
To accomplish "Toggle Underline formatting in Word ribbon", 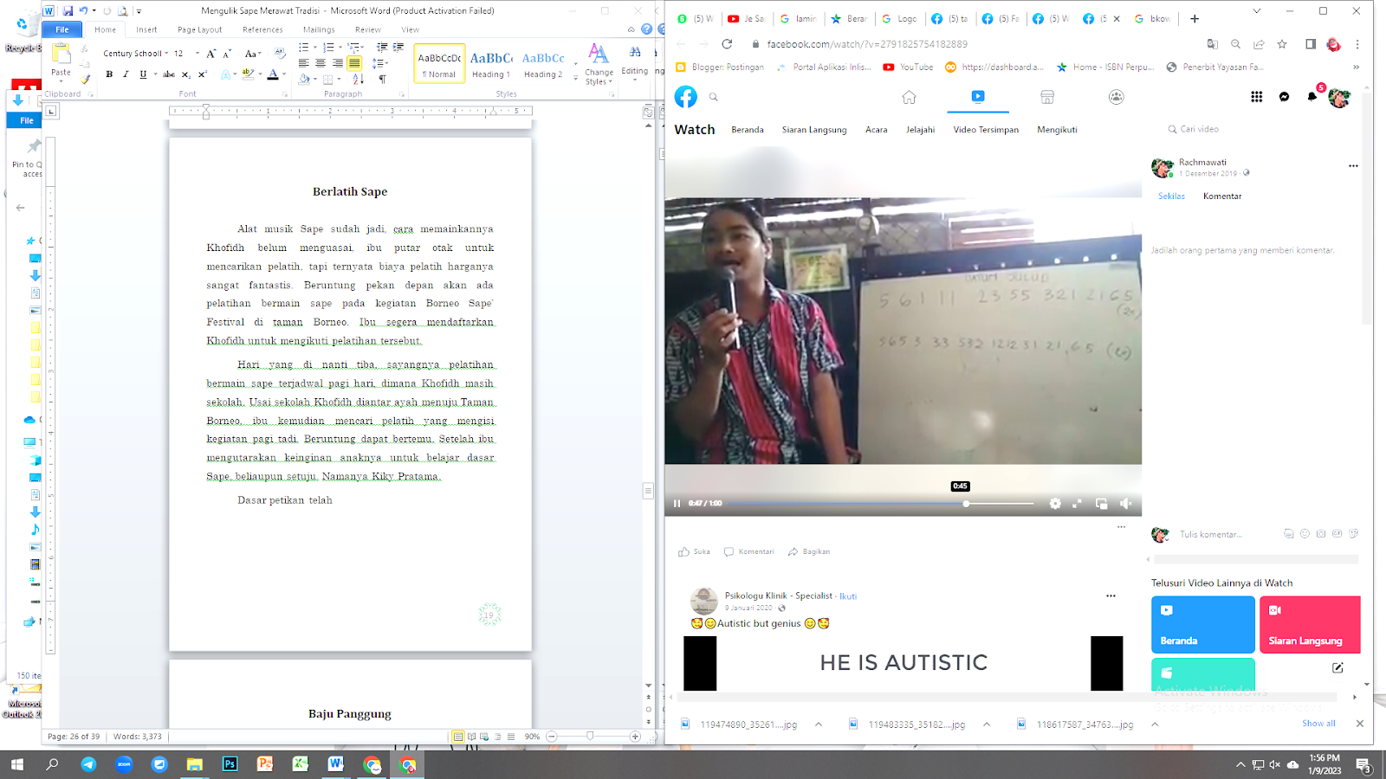I will click(x=143, y=74).
